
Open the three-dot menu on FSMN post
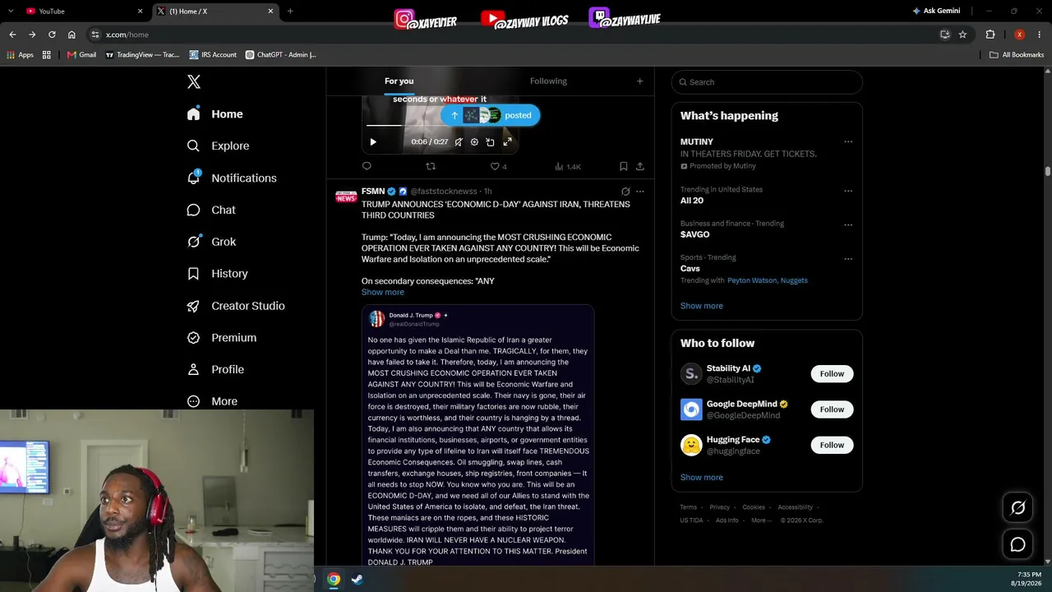tap(640, 192)
